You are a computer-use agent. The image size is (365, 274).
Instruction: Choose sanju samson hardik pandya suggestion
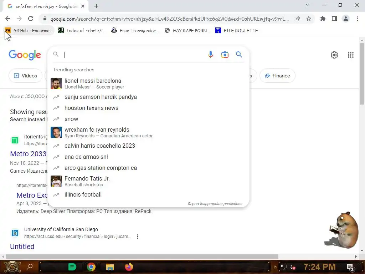point(148,97)
